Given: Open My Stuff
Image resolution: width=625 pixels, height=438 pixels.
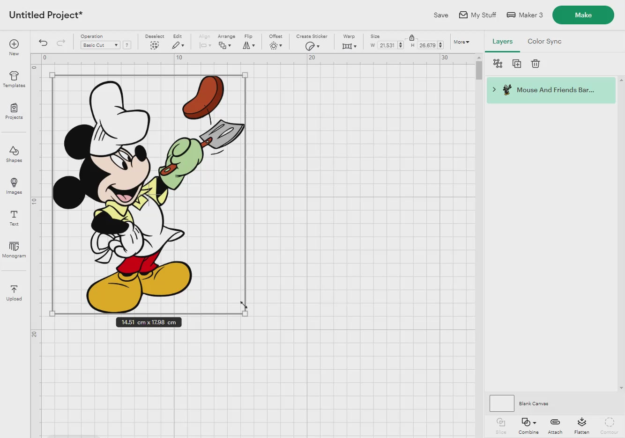Looking at the screenshot, I should [x=477, y=15].
